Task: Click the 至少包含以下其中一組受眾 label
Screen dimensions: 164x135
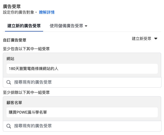Action: tap(26, 49)
